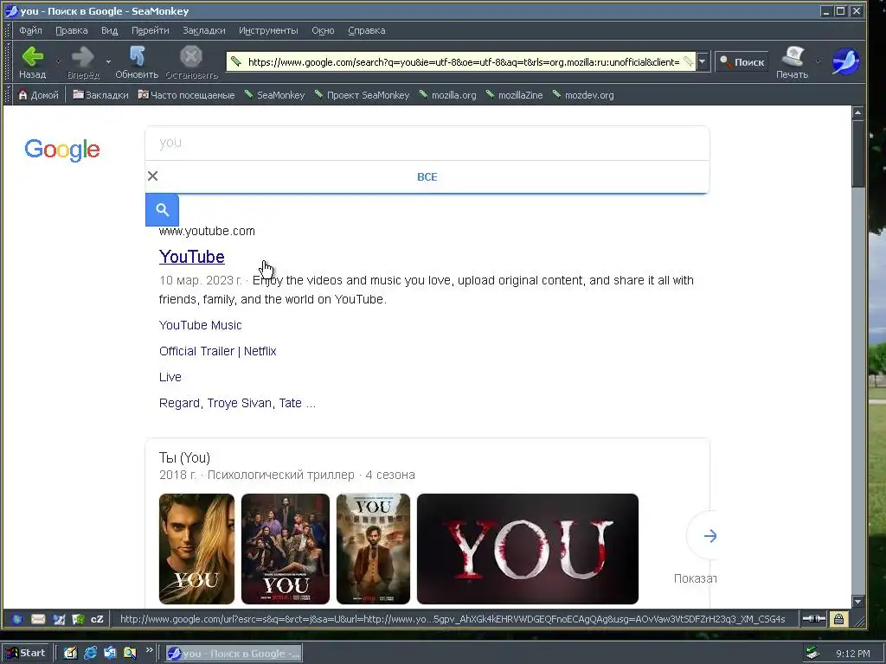Open the Проект SeaMonkey bookmark
886x664 pixels.
coord(362,95)
